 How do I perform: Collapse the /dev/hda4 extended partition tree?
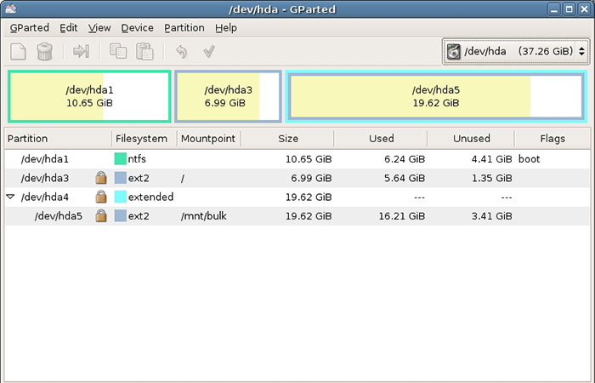(x=10, y=197)
